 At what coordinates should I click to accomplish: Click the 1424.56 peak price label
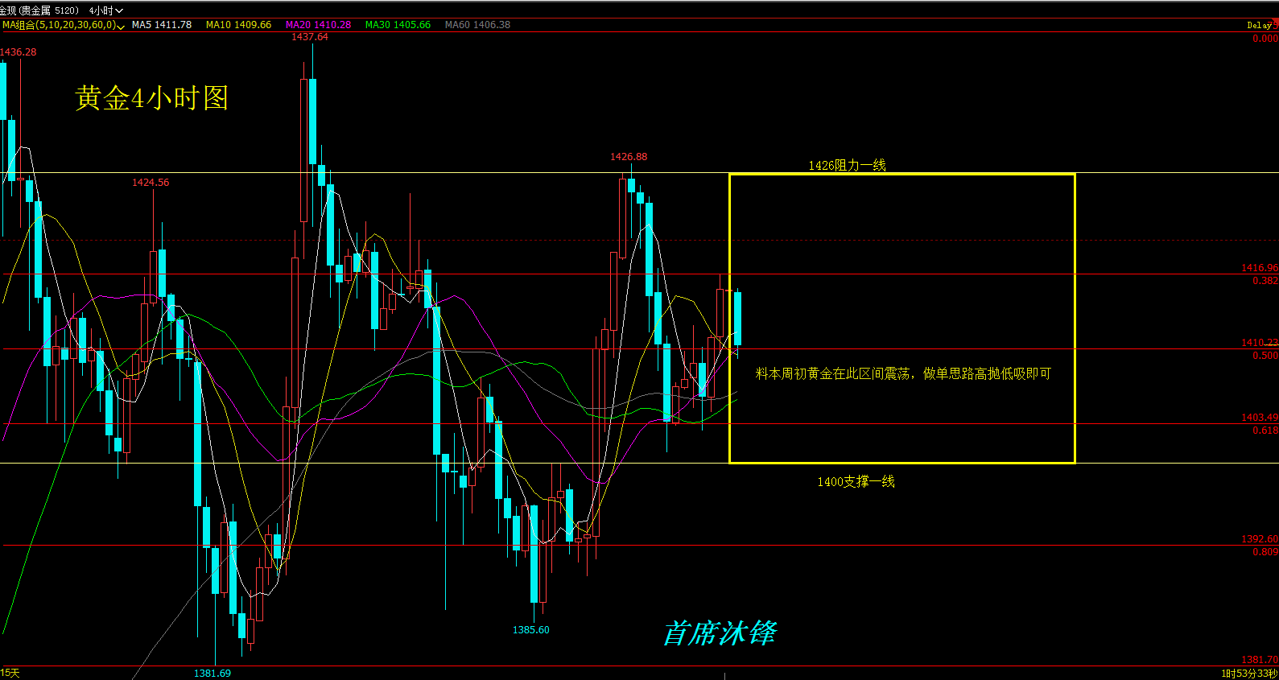pos(151,183)
